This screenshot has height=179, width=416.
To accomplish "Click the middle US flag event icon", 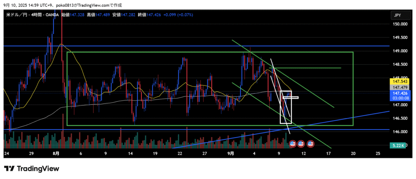I will [301, 144].
